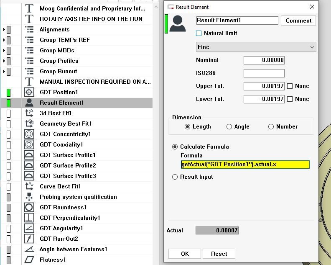Viewport: 331px width, 265px height.
Task: Click the GDT Roundness1 circle icon
Action: (29, 207)
